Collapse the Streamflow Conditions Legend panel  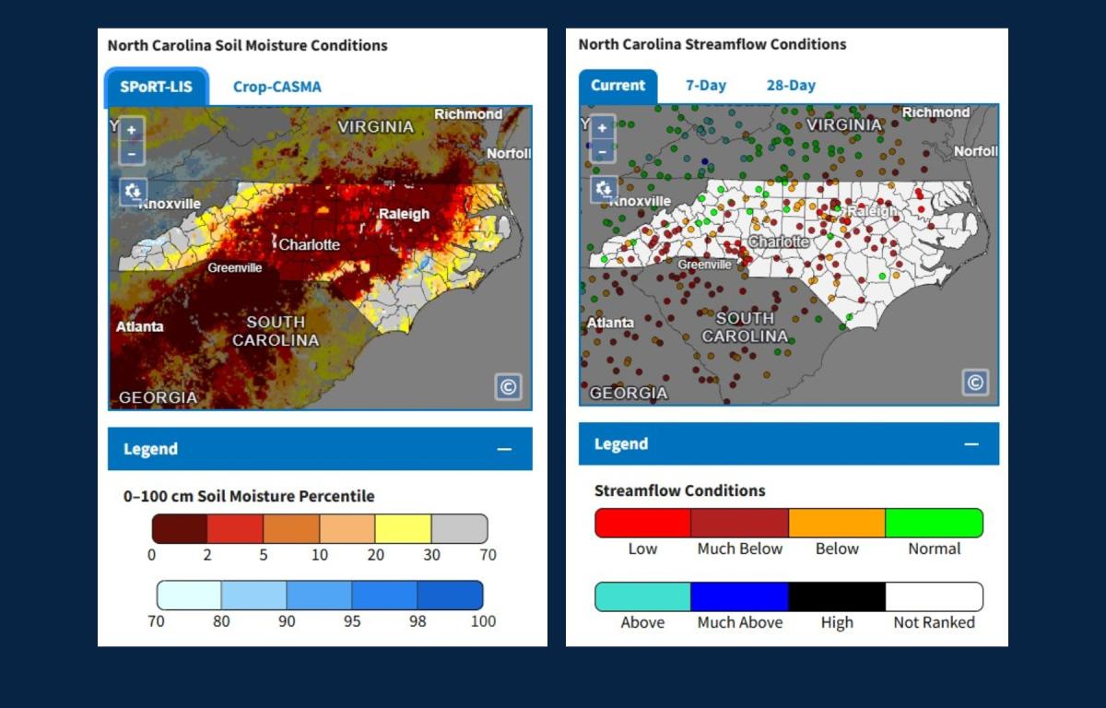pyautogui.click(x=972, y=443)
